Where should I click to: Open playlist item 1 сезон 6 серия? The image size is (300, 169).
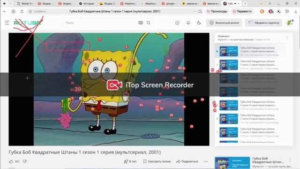[x=254, y=119]
